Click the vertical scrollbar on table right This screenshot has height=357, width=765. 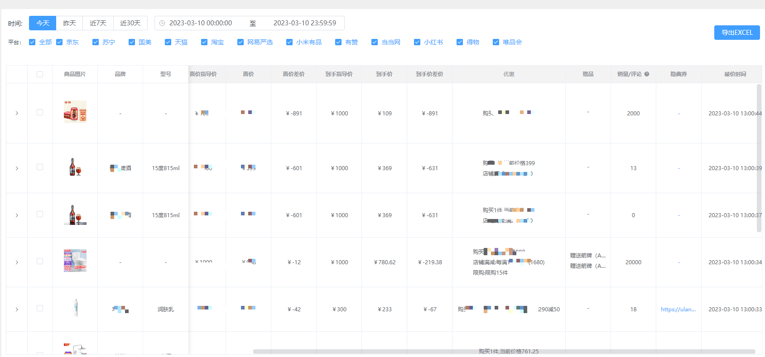(x=759, y=158)
